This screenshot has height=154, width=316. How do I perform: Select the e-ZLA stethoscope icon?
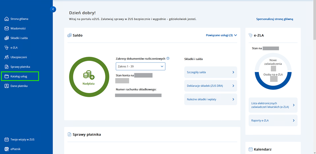tap(7, 48)
